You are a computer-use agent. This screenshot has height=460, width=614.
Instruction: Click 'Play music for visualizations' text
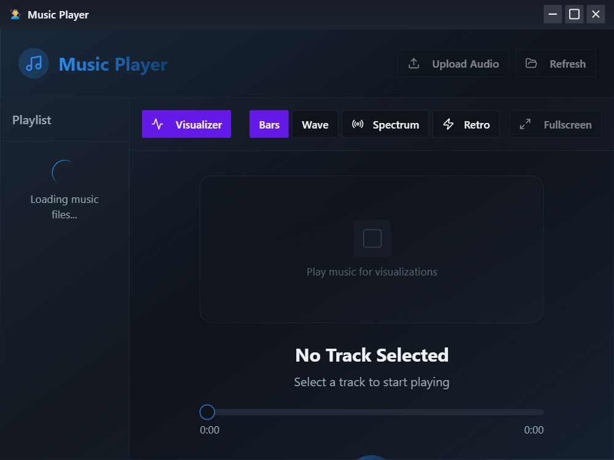coord(372,272)
